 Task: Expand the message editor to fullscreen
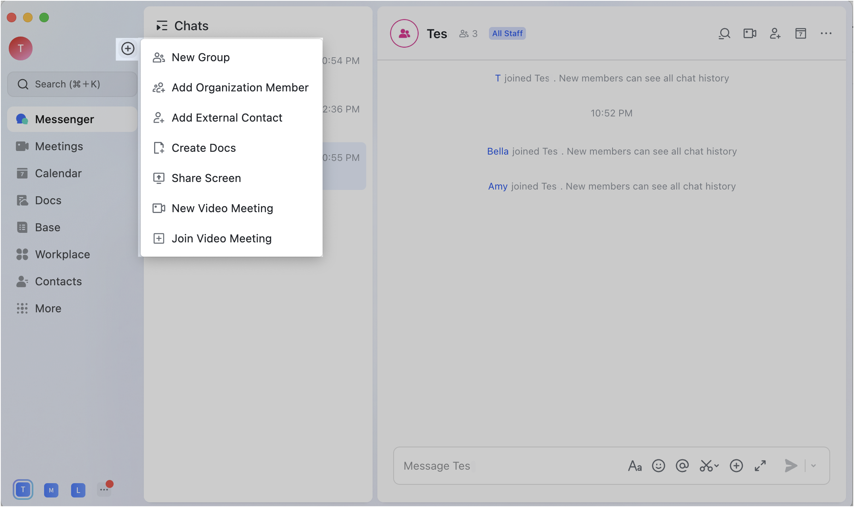760,466
